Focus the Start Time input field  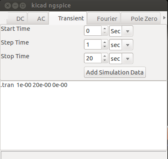[93, 31]
